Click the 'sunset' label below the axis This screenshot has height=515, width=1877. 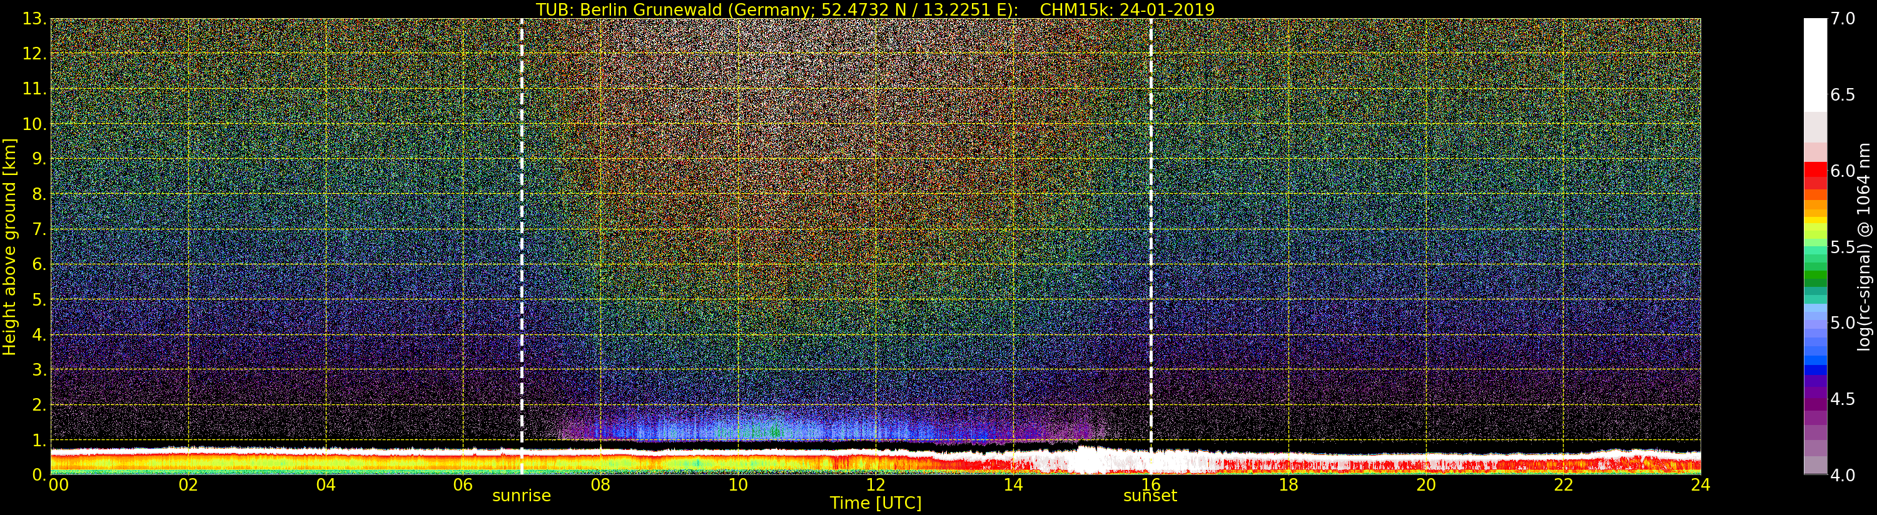[1150, 496]
